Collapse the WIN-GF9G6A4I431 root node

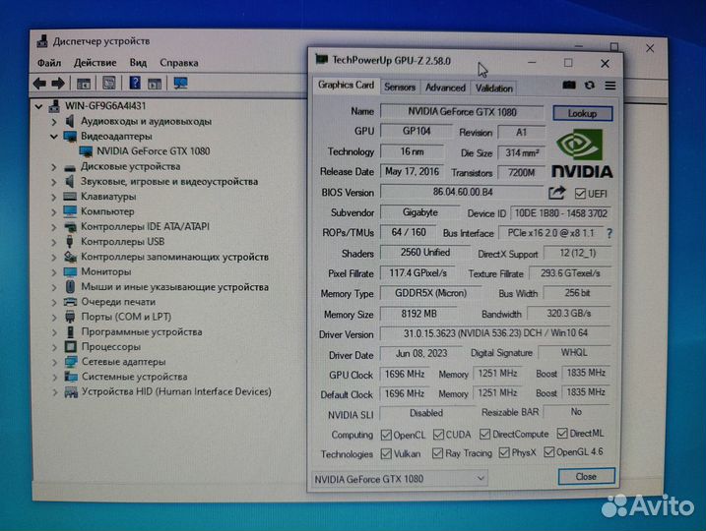[38, 106]
